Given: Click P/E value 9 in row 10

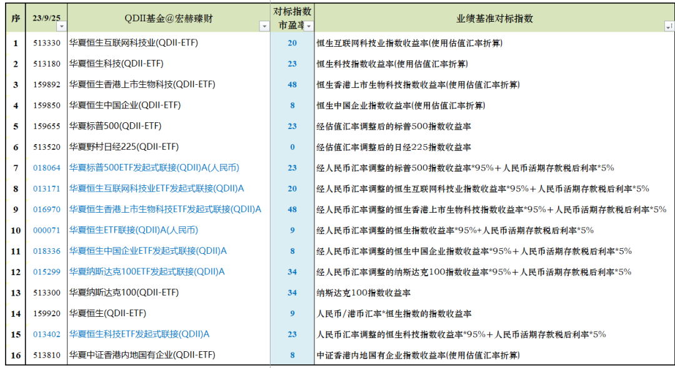Looking at the screenshot, I should tap(292, 230).
